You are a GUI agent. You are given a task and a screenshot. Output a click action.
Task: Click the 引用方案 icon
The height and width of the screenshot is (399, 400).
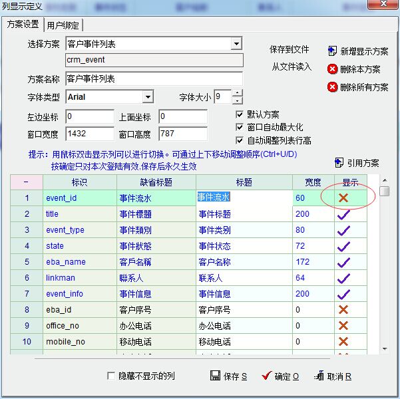(339, 163)
